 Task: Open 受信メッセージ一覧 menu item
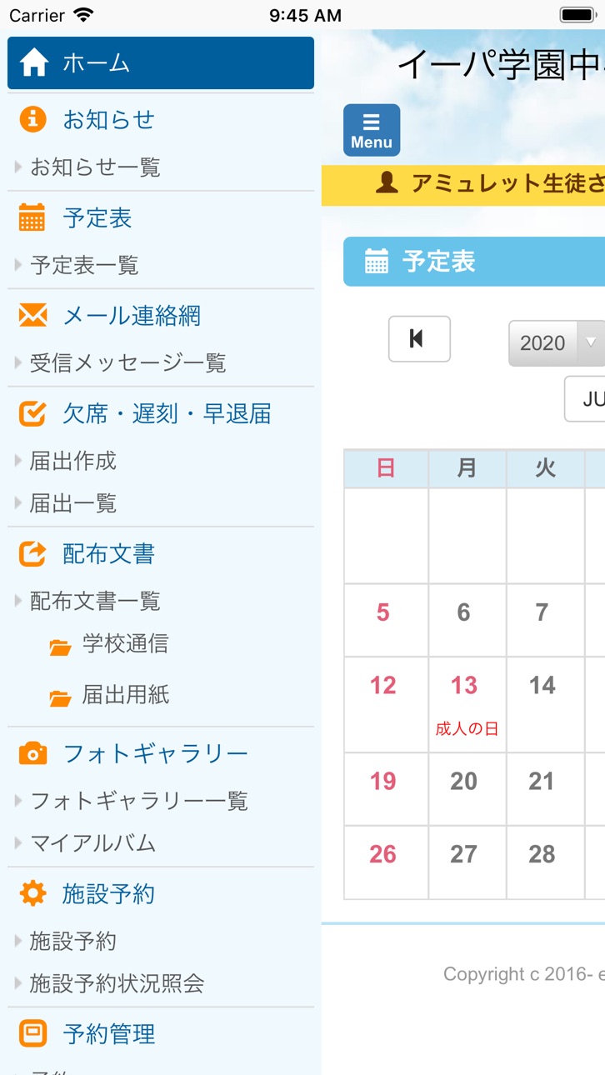tap(128, 362)
